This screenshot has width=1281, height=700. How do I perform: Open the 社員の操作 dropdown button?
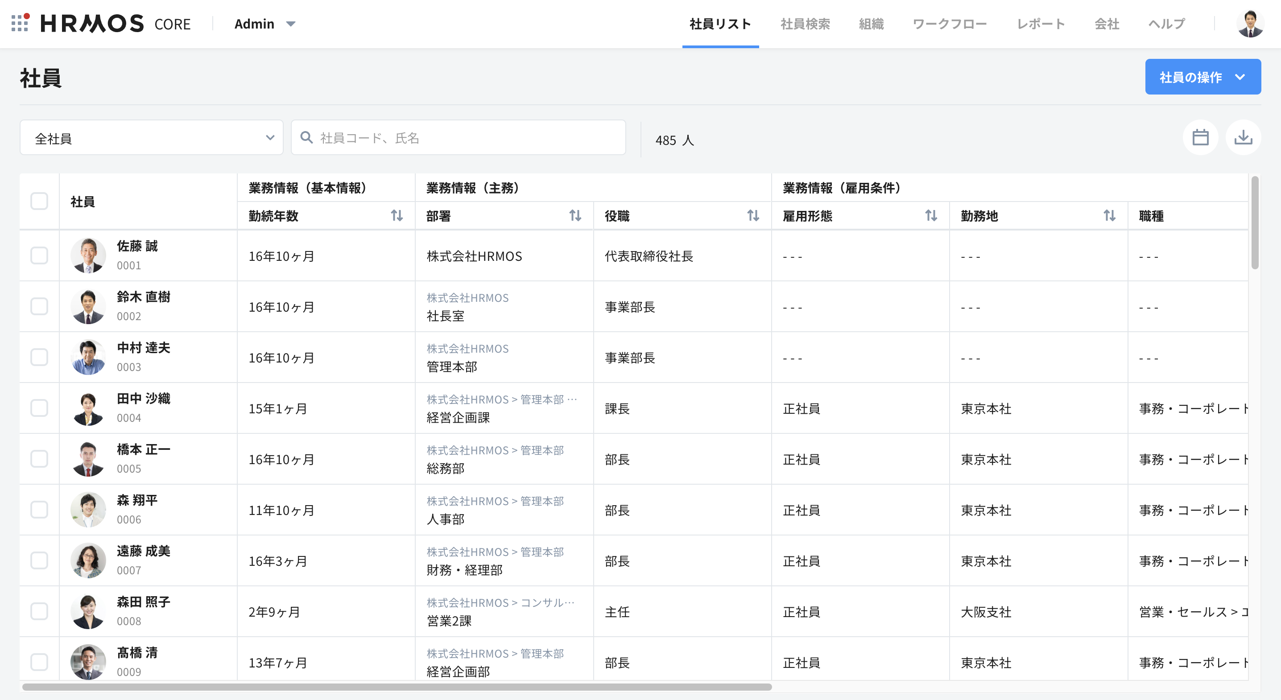pos(1202,77)
